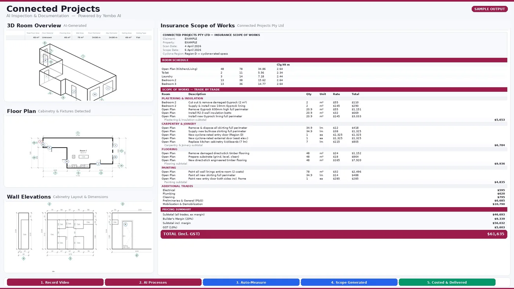Click the PAINTING trade heading
Viewport: 514px width, 289px height.
pyautogui.click(x=169, y=167)
